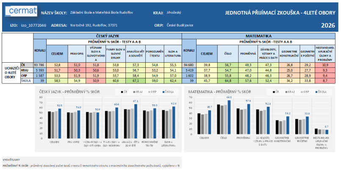Click ZÁVISLOSTI, VZTAHY A PRÁCE S DATY header

[x=269, y=54]
